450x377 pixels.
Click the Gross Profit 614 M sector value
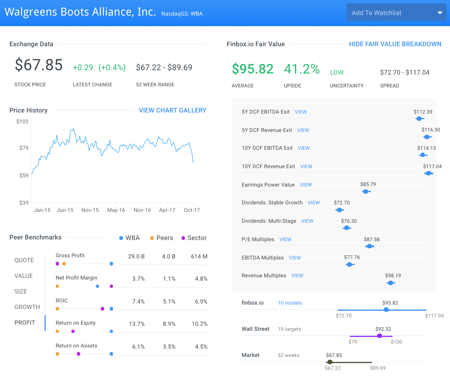pyautogui.click(x=199, y=256)
